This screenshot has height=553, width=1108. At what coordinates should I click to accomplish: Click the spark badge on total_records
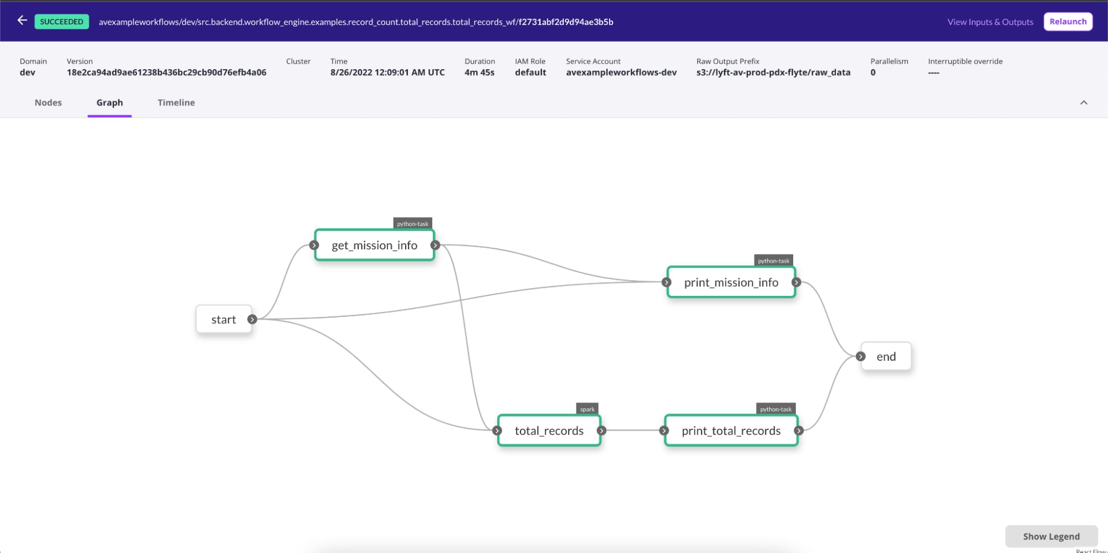click(587, 409)
